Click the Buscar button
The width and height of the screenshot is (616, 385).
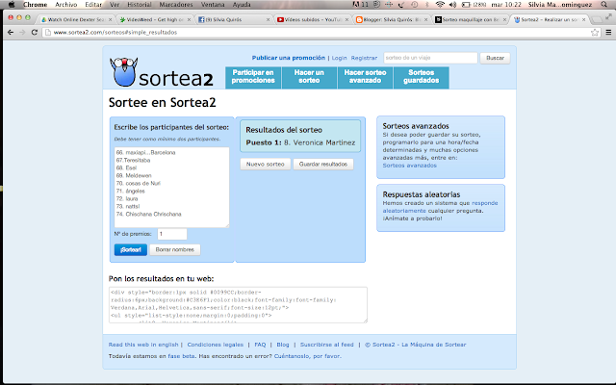coord(495,58)
